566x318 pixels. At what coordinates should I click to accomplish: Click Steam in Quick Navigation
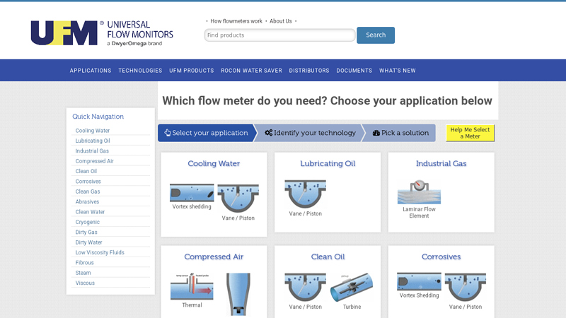[83, 273]
